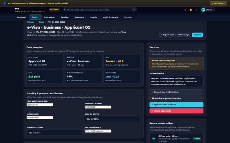Go to Manage breadcrumb link
Image resolution: width=230 pixels, height=143 pixels.
(x=31, y=22)
